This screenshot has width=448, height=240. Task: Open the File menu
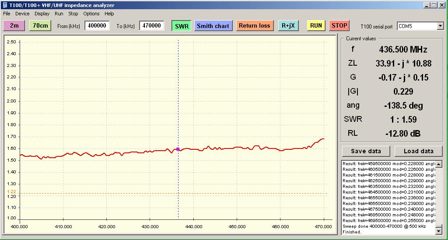pyautogui.click(x=7, y=14)
